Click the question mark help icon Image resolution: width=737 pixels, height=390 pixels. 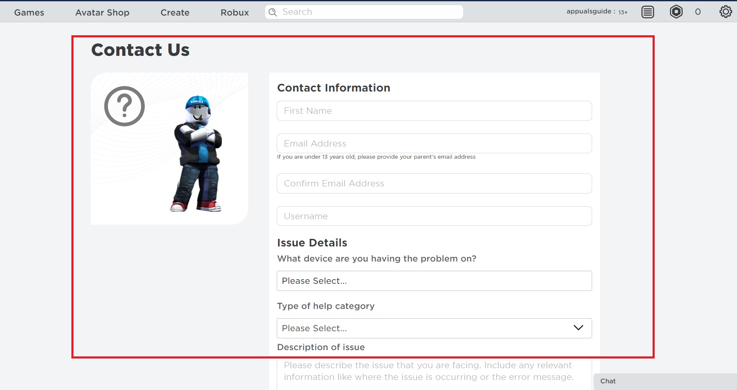124,106
